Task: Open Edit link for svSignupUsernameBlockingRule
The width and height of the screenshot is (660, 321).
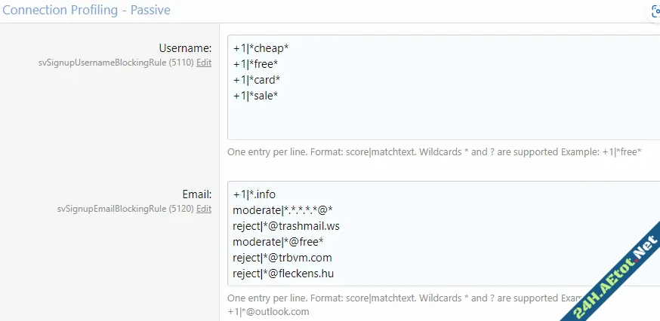Action: tap(204, 63)
